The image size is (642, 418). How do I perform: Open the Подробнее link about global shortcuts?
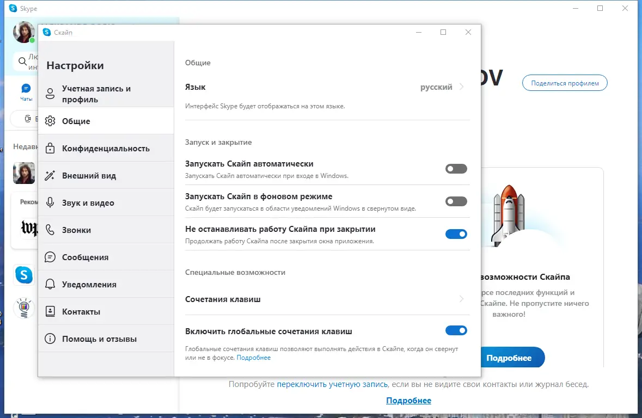coord(254,357)
